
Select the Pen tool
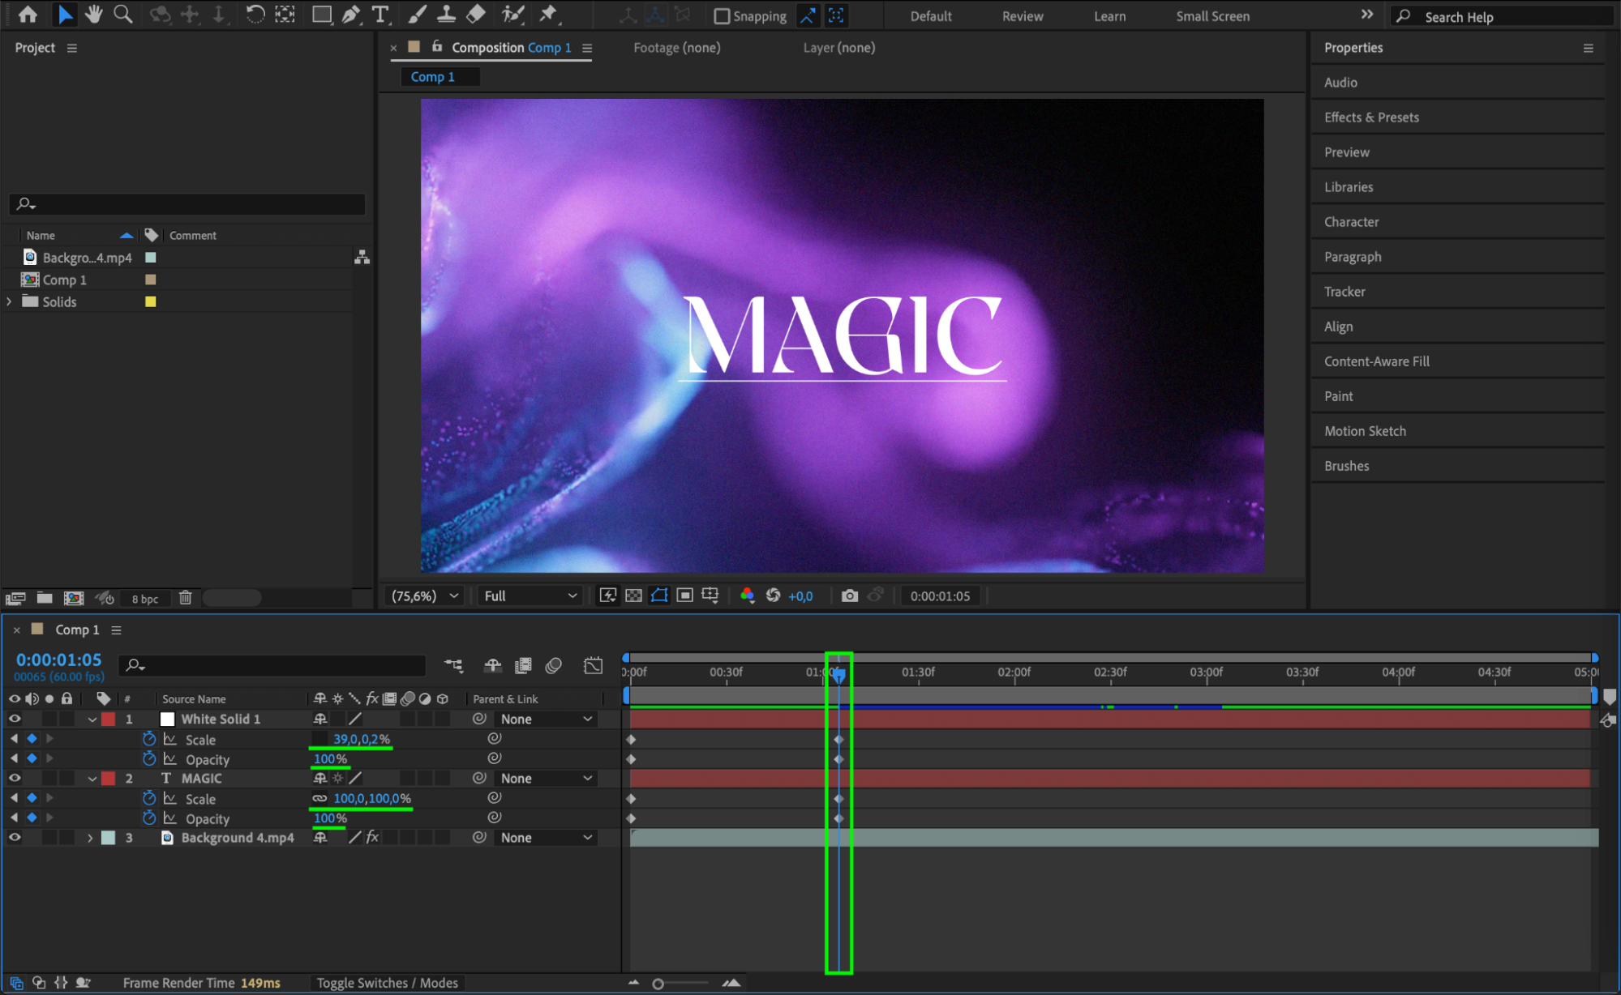click(x=350, y=15)
